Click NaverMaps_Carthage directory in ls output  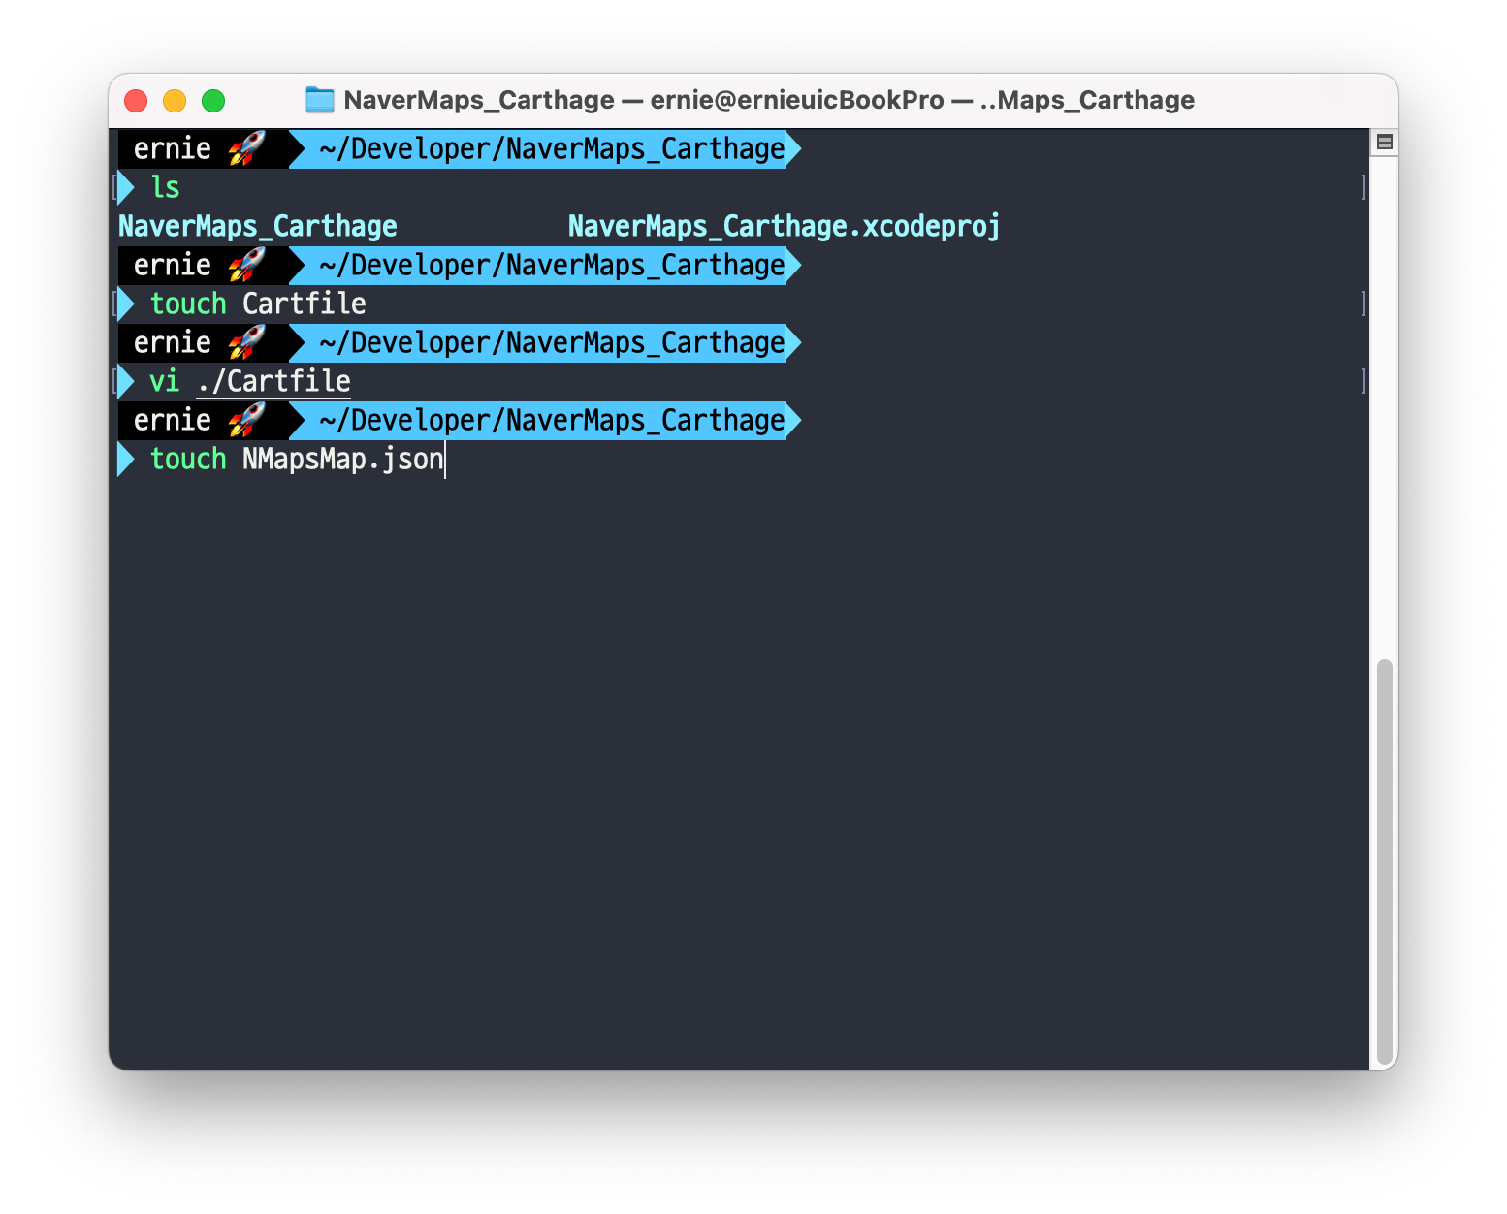(x=258, y=226)
